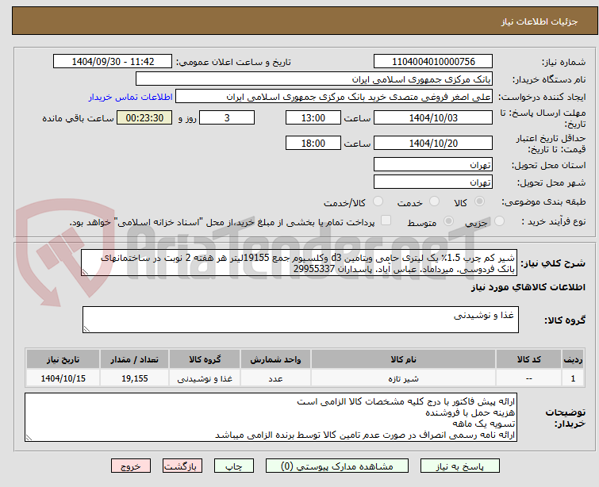Toggle the اسناد خزانه اسلامی payment checkbox
Screen dimensions: 599x487
386,220
